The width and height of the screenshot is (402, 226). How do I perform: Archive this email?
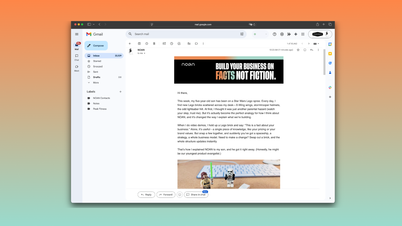139,44
